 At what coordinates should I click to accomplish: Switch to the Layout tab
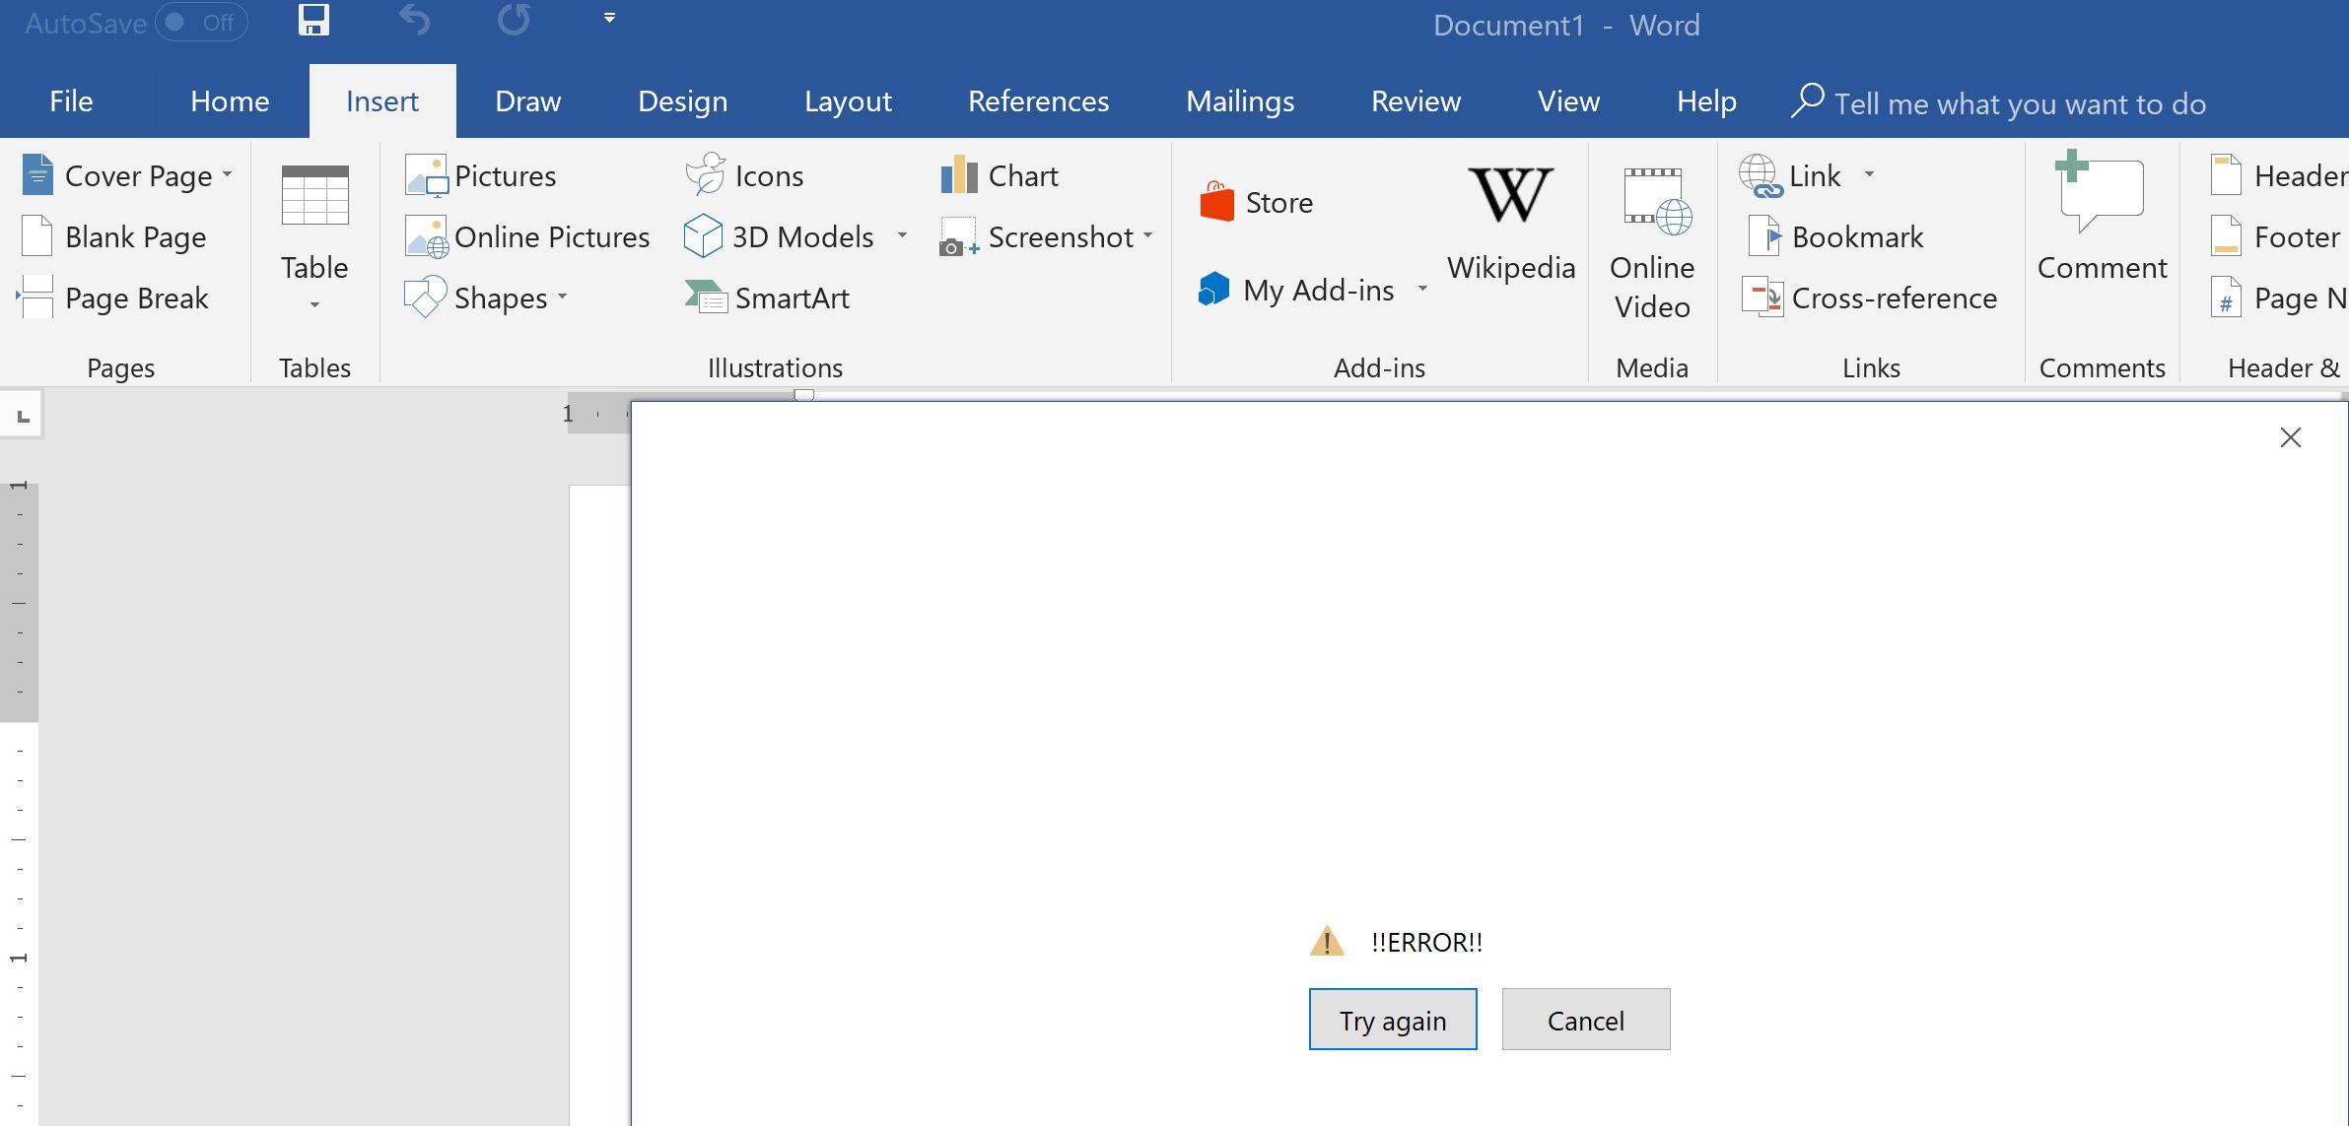pyautogui.click(x=848, y=101)
